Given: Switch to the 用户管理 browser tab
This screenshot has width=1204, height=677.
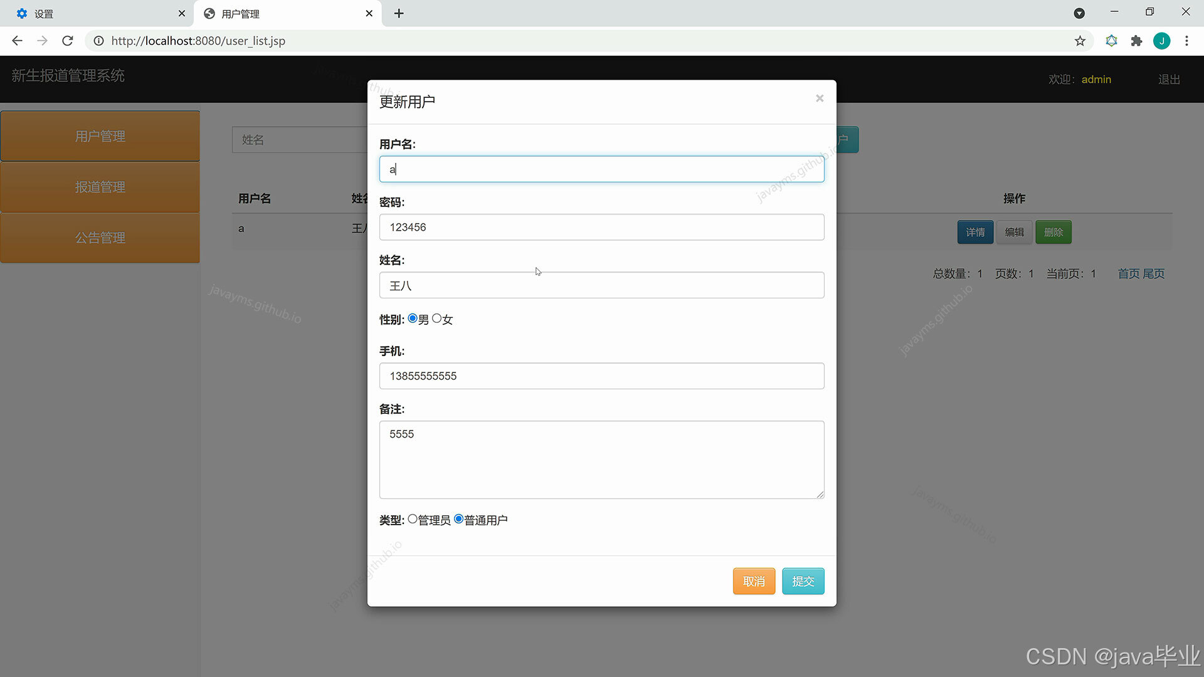Looking at the screenshot, I should click(287, 14).
